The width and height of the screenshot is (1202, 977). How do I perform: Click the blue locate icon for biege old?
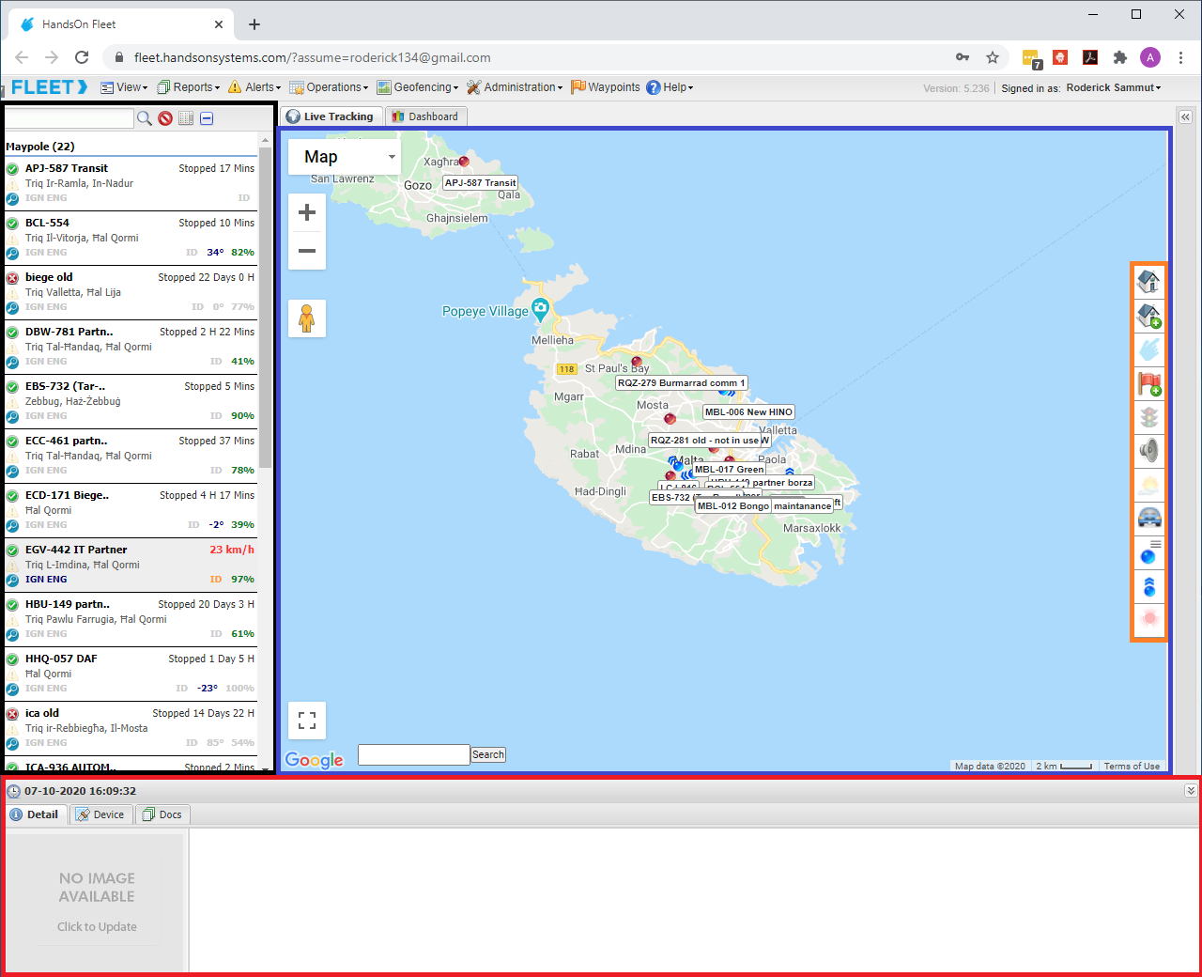pyautogui.click(x=12, y=308)
